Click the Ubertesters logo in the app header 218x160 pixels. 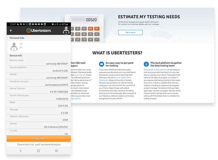[38, 30]
